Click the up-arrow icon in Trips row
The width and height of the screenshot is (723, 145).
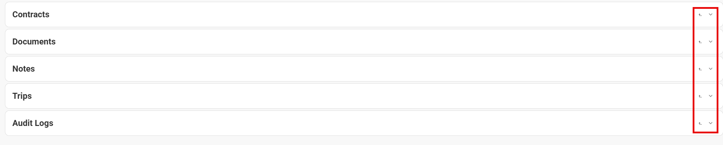(x=700, y=96)
